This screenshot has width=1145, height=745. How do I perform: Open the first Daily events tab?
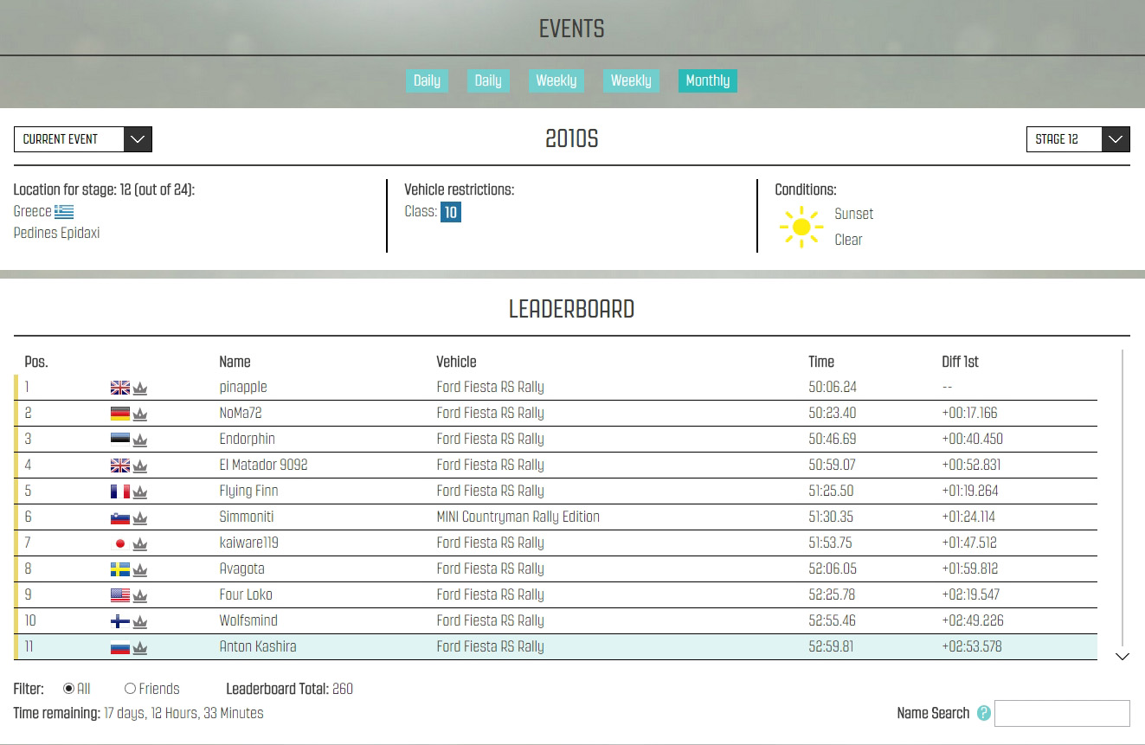pos(427,80)
